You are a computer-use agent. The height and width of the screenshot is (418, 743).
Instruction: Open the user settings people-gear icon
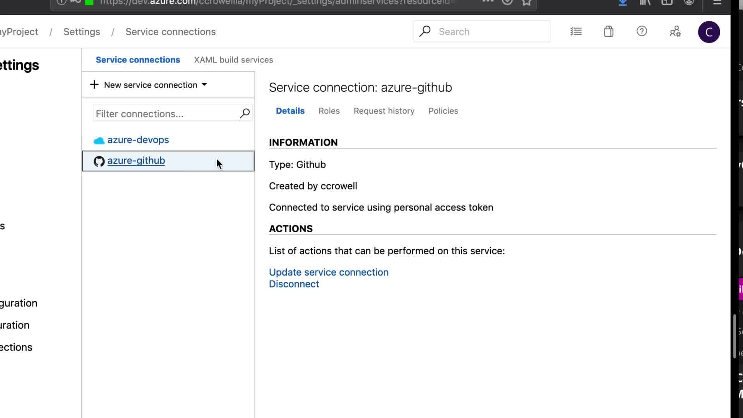(x=675, y=31)
